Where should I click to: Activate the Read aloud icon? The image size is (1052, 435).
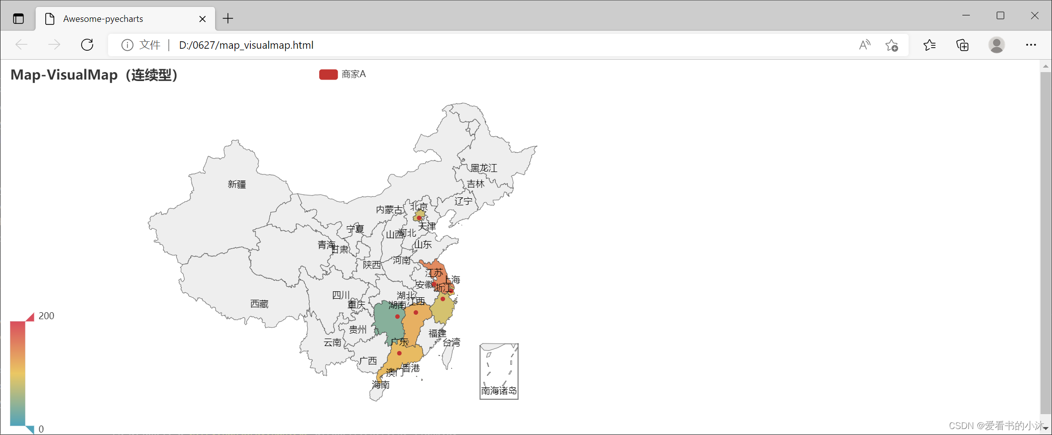pyautogui.click(x=865, y=45)
